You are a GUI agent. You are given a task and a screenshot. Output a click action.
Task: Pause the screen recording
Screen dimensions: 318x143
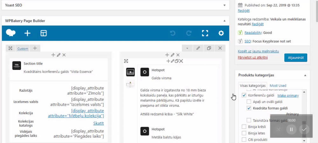[x=291, y=129]
